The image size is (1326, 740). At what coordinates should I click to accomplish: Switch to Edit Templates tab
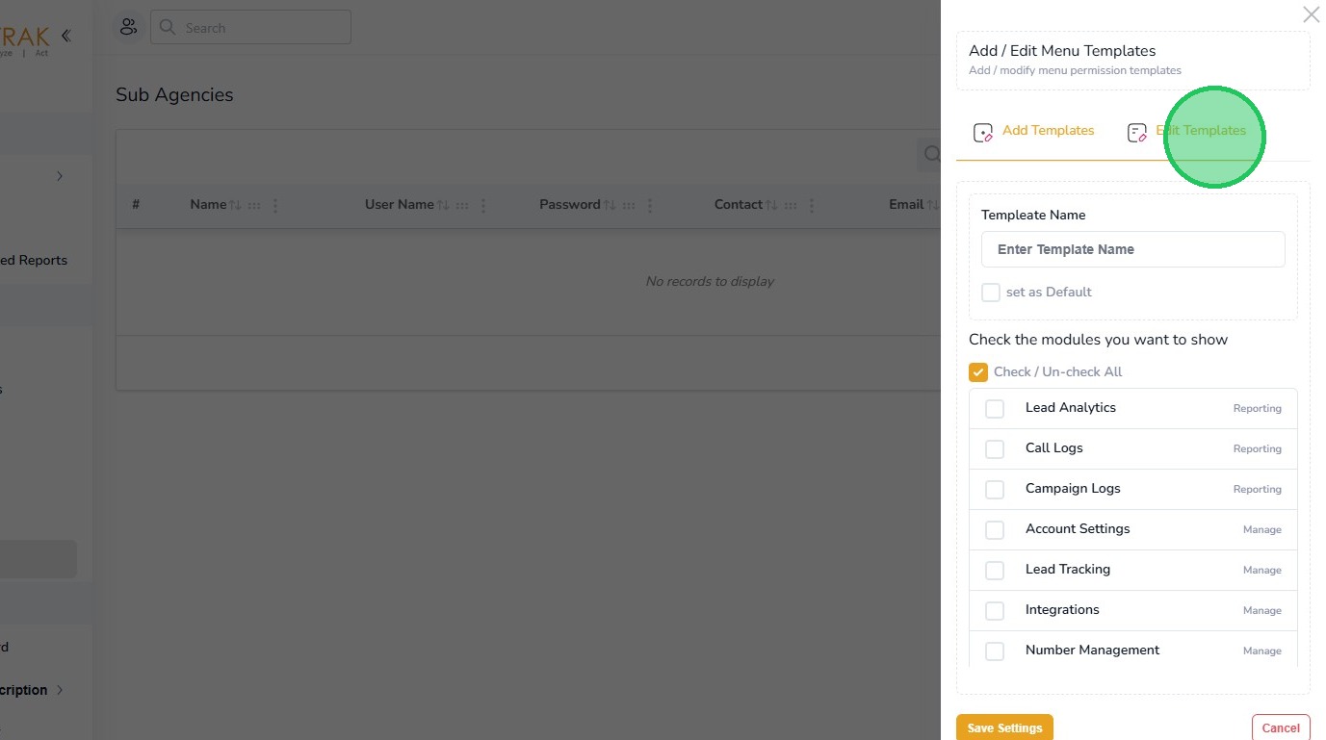tap(1201, 131)
